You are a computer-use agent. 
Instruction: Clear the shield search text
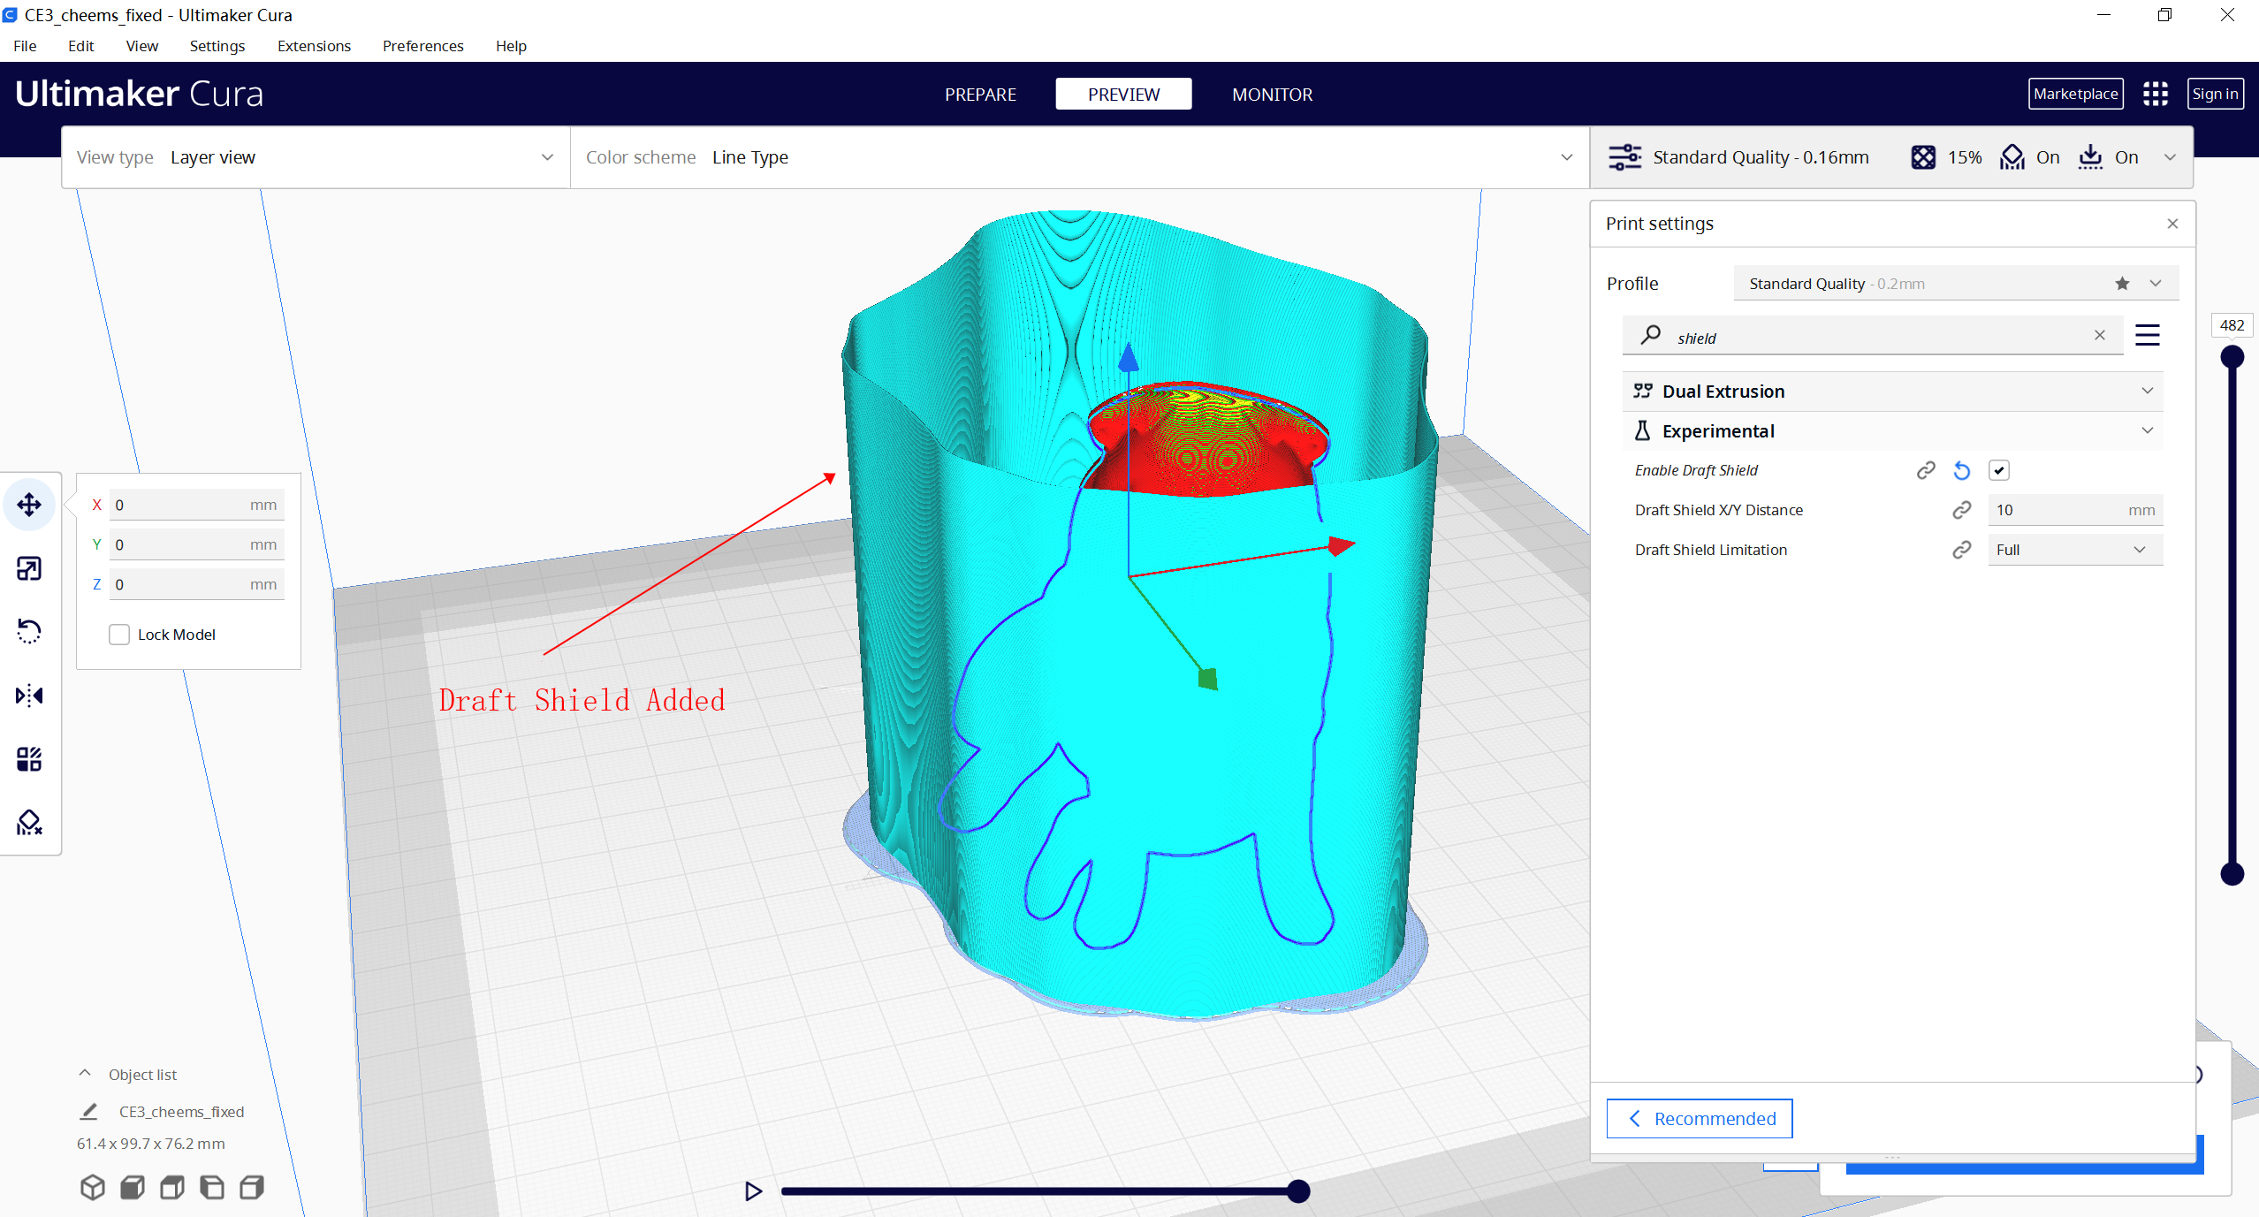pos(2100,335)
